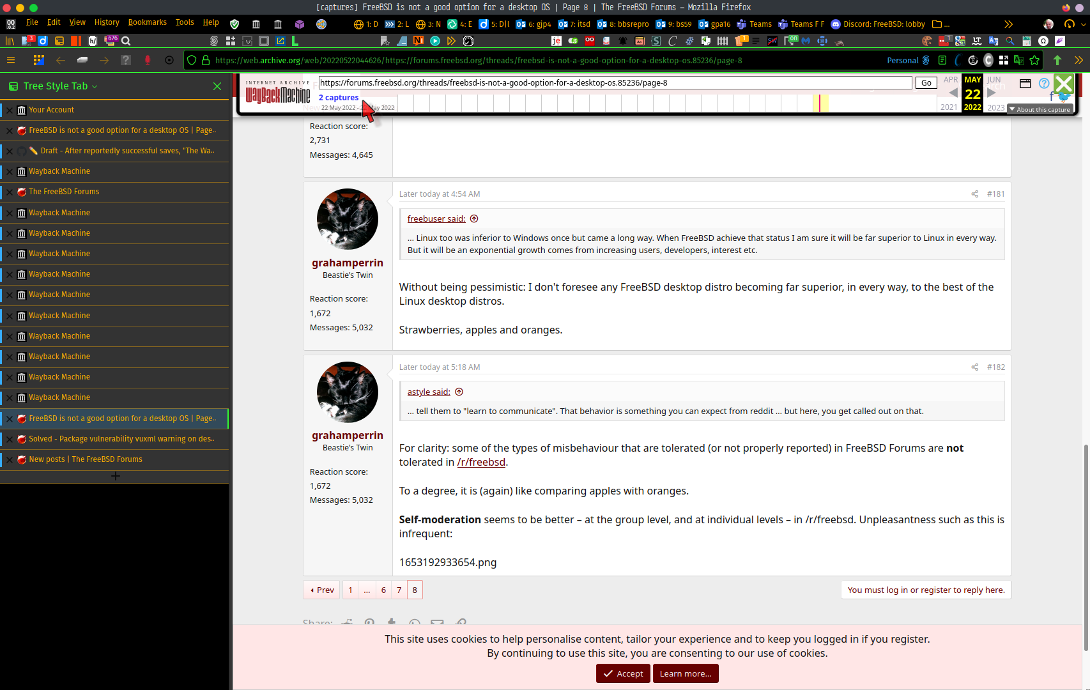
Task: Toggle the bookmark star for this page
Action: 1034,60
